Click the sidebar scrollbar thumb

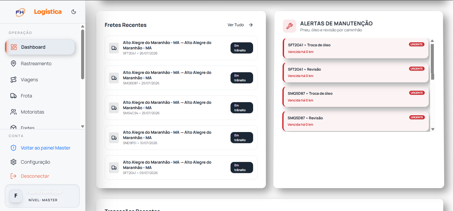click(83, 54)
